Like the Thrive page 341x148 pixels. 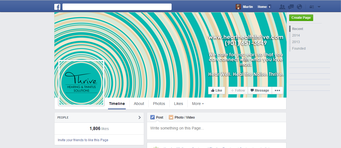pos(217,90)
